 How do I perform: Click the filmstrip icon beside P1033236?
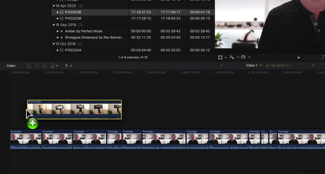(x=61, y=12)
